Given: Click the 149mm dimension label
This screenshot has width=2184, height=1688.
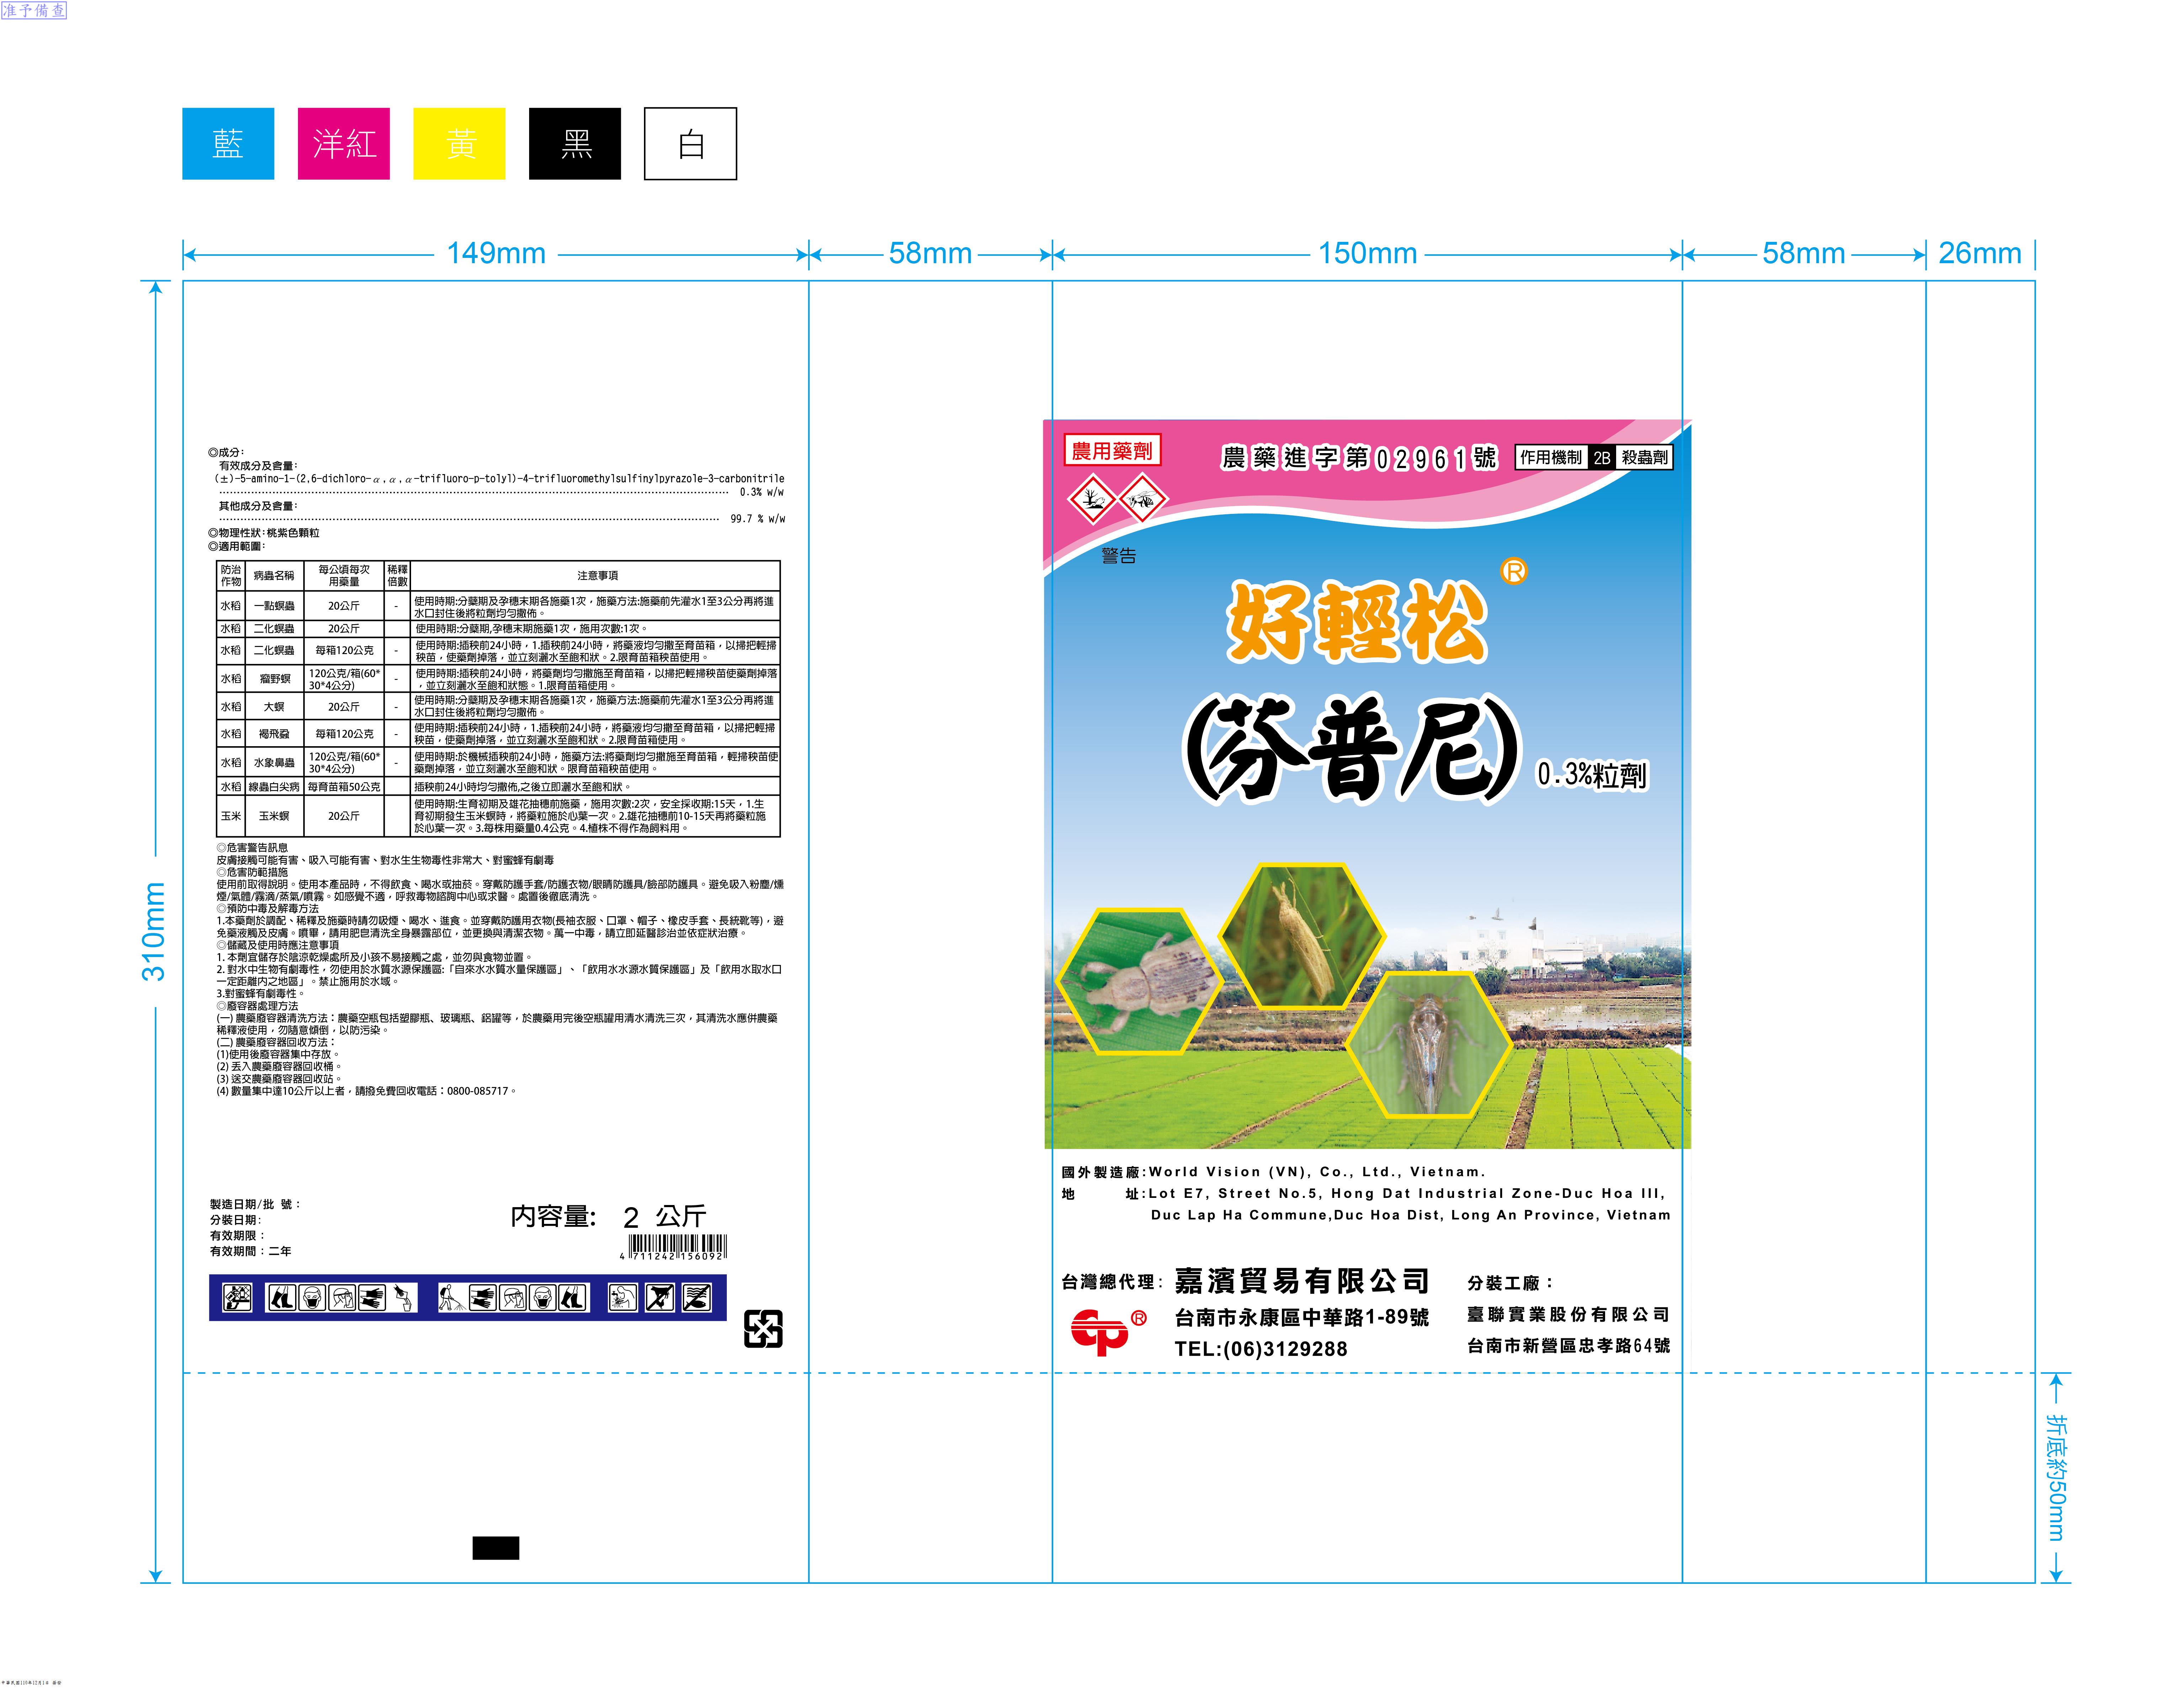Looking at the screenshot, I should (496, 253).
